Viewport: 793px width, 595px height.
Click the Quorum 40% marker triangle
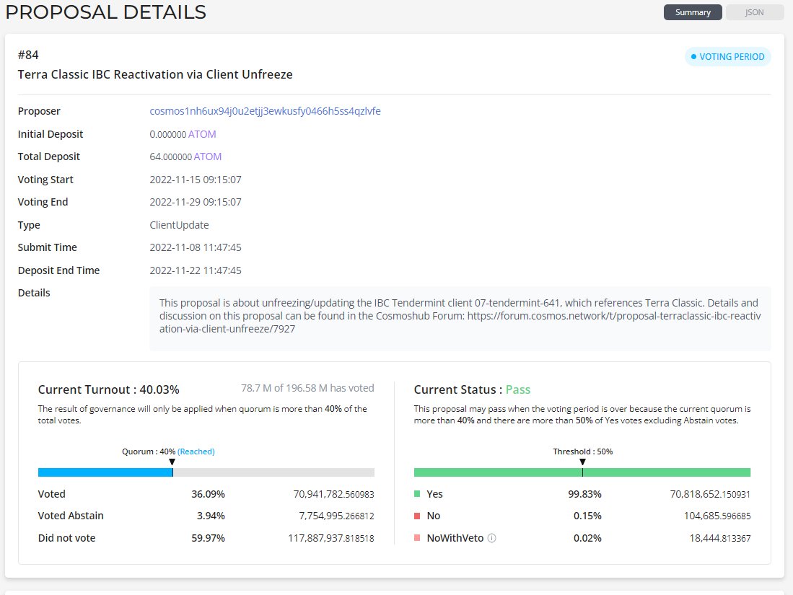[x=172, y=462]
